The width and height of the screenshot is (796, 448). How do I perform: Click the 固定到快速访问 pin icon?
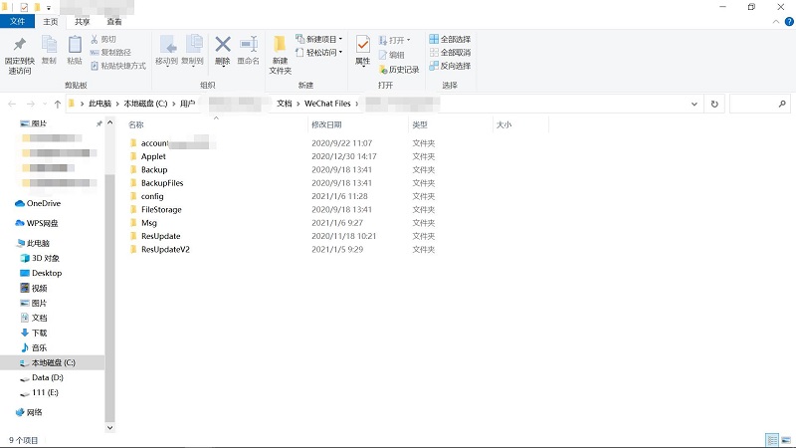19,45
